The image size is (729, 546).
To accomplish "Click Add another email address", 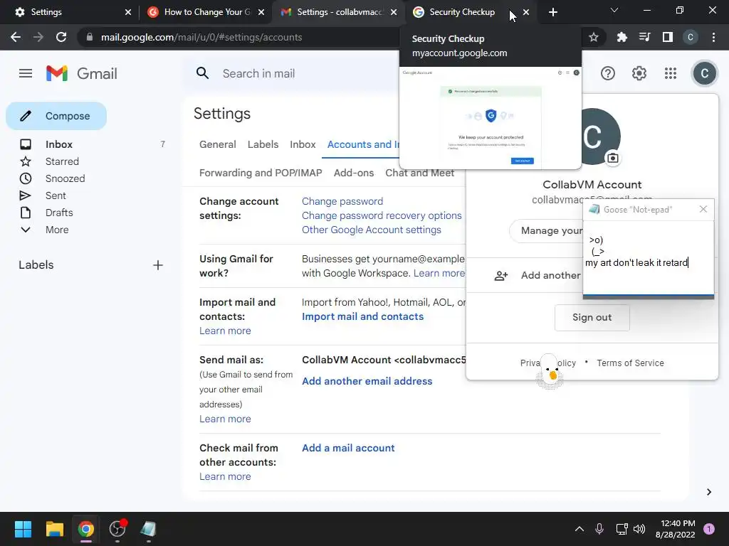I will [367, 381].
